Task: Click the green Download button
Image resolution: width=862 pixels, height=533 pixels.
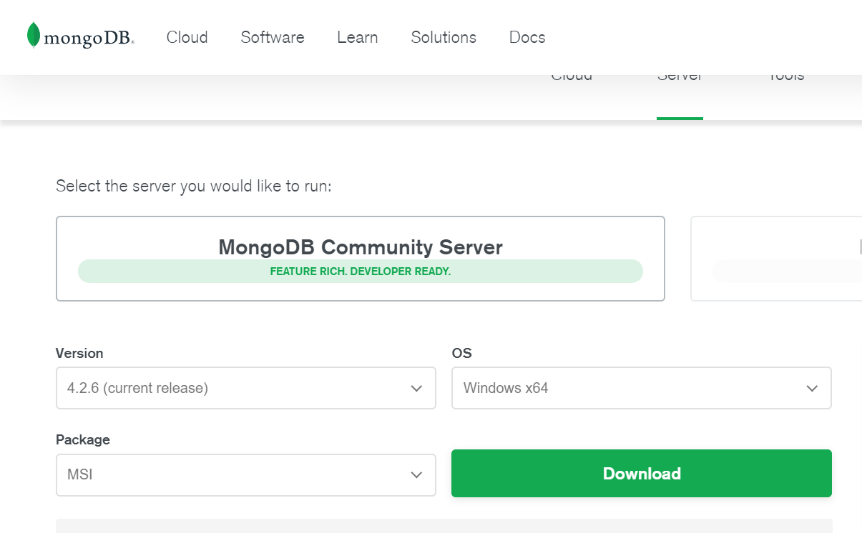Action: coord(641,473)
